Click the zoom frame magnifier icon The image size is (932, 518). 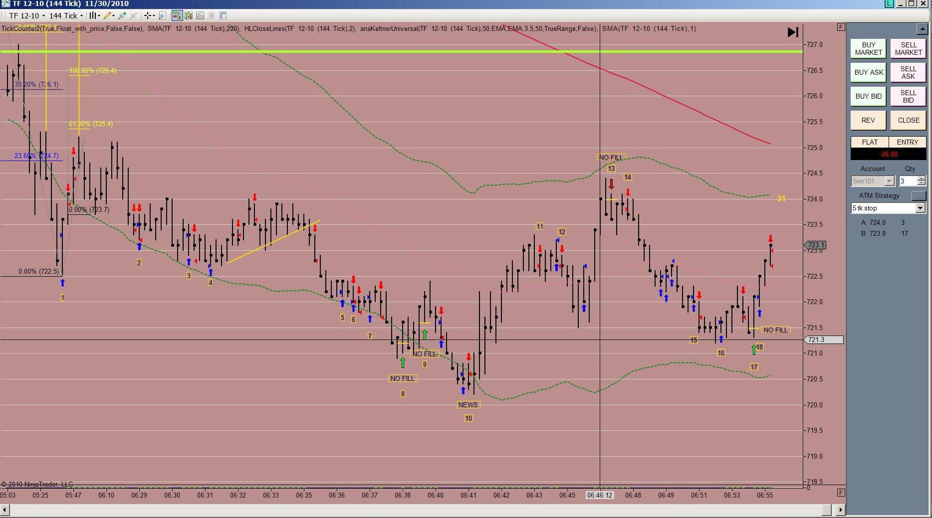tap(162, 15)
